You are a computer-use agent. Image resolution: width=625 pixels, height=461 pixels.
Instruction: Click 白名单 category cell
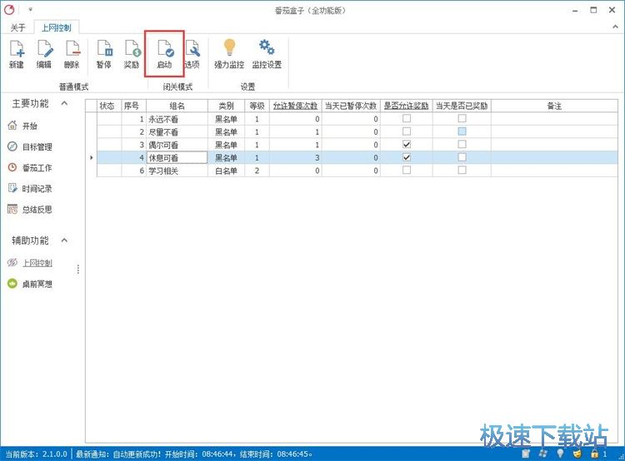pos(226,171)
